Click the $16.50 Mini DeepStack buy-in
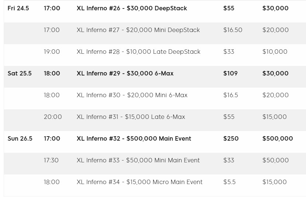This screenshot has width=306, height=201. [233, 30]
